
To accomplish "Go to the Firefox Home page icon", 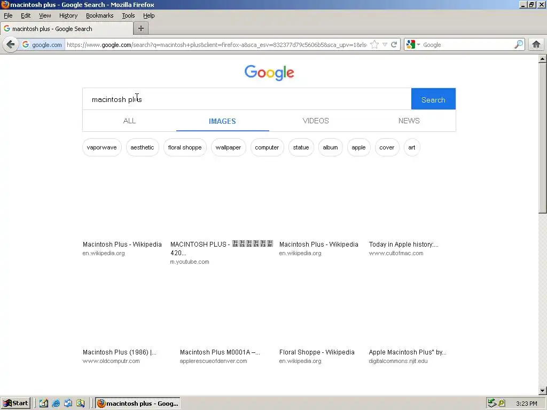I will pos(536,45).
